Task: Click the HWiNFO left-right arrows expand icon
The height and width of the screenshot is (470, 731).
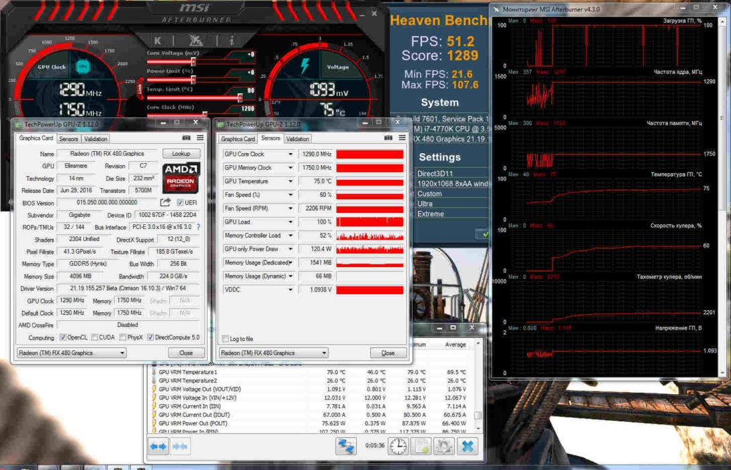Action: coord(159,446)
